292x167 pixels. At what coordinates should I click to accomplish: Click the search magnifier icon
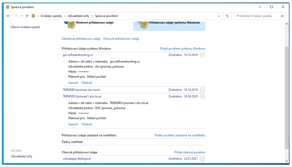[282, 16]
